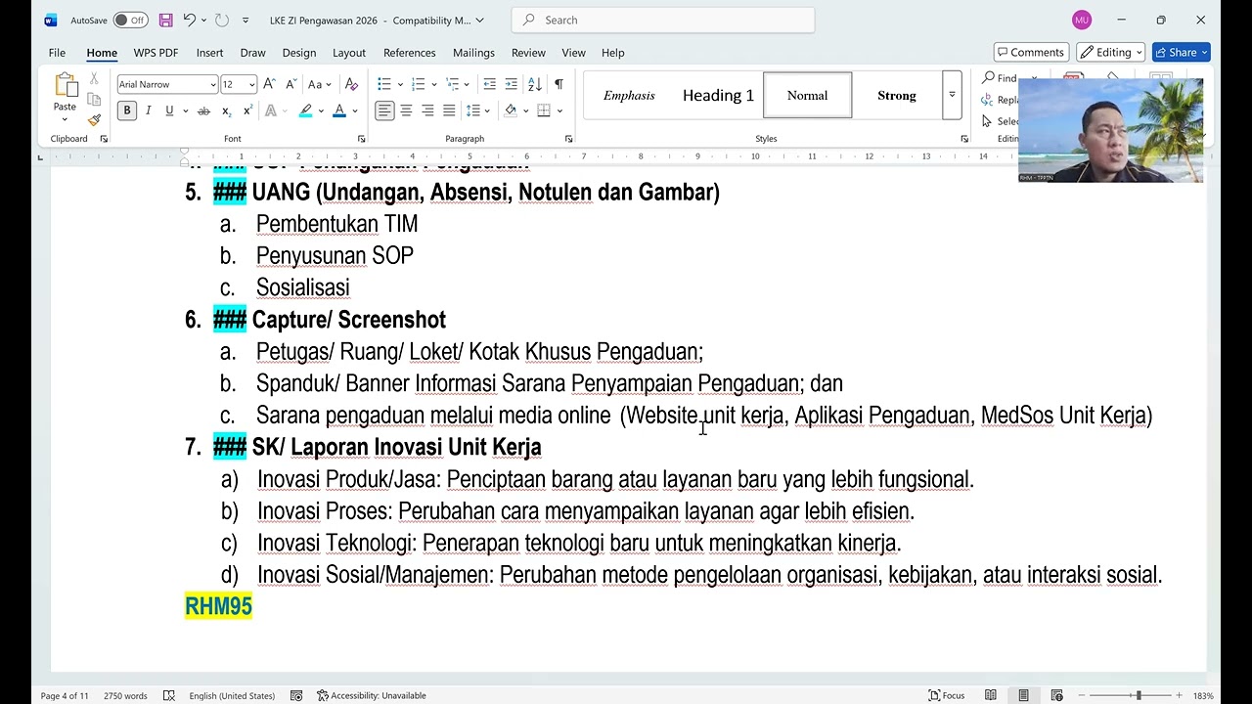
Task: Open the WPS PDF tab
Action: pos(156,53)
